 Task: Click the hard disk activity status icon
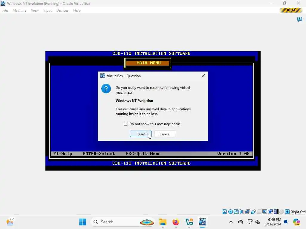(x=225, y=212)
